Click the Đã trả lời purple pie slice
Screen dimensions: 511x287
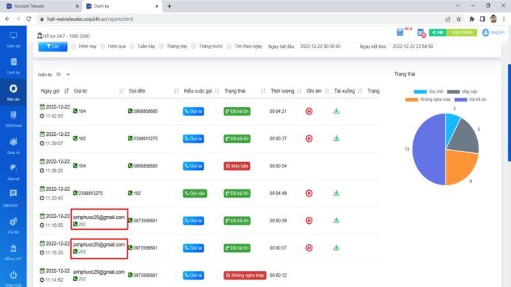[x=428, y=150]
